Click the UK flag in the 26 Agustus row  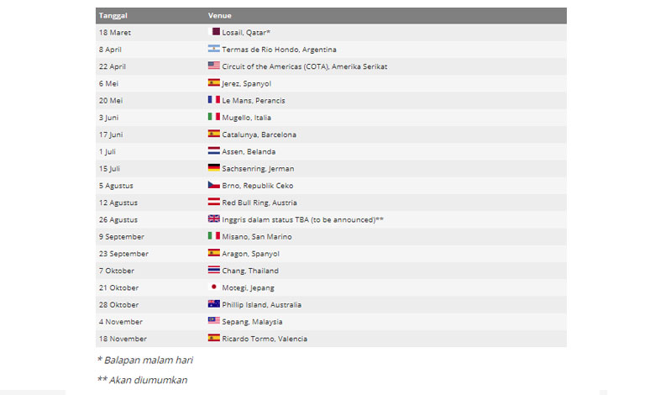(214, 219)
